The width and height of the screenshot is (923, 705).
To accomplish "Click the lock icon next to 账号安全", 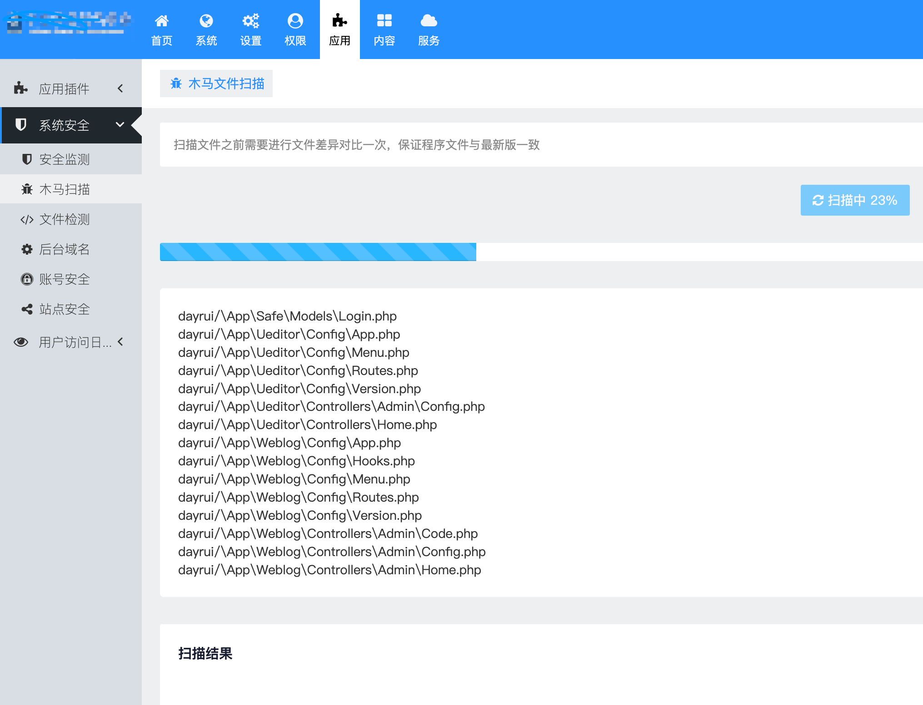I will tap(27, 279).
